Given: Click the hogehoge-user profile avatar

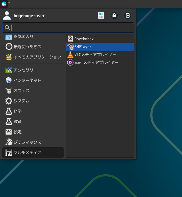Looking at the screenshot, I should click(x=7, y=15).
